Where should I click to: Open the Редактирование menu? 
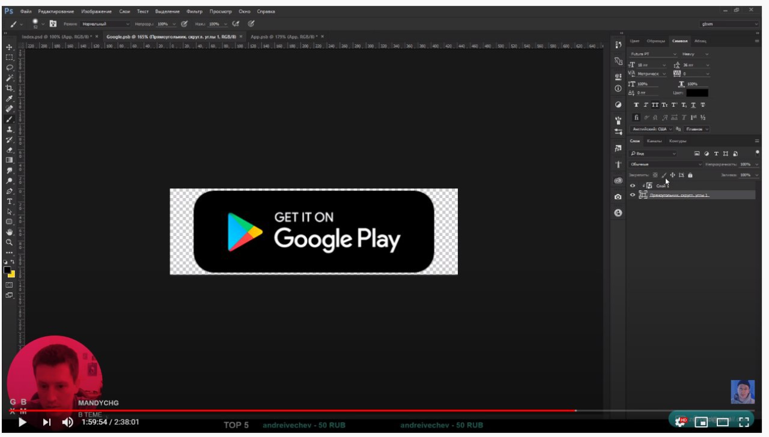[56, 11]
